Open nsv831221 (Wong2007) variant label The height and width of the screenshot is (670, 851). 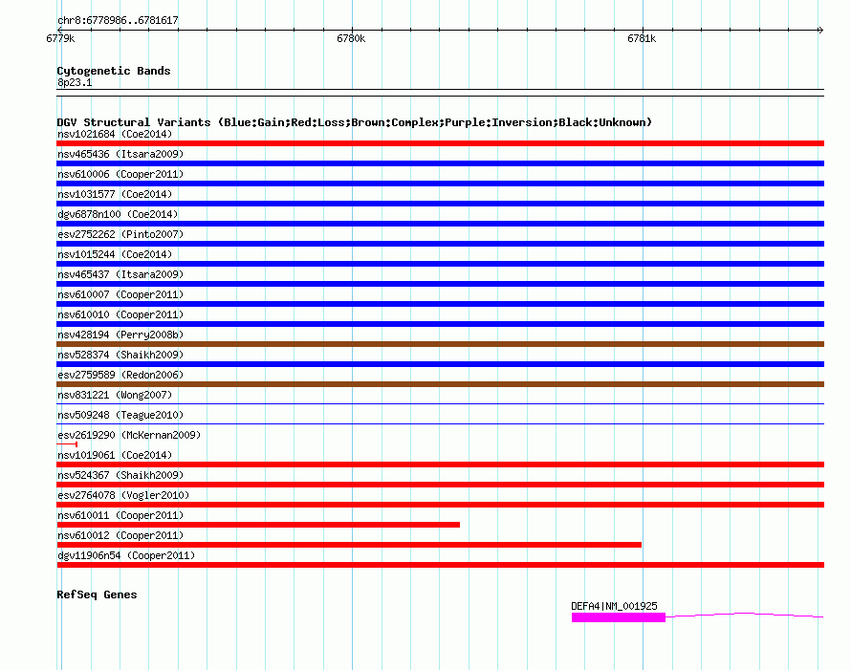[115, 395]
